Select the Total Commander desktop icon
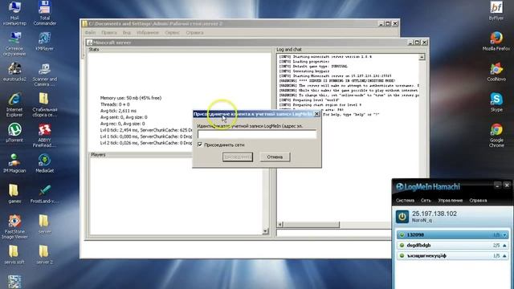The width and height of the screenshot is (514, 289). [x=45, y=13]
